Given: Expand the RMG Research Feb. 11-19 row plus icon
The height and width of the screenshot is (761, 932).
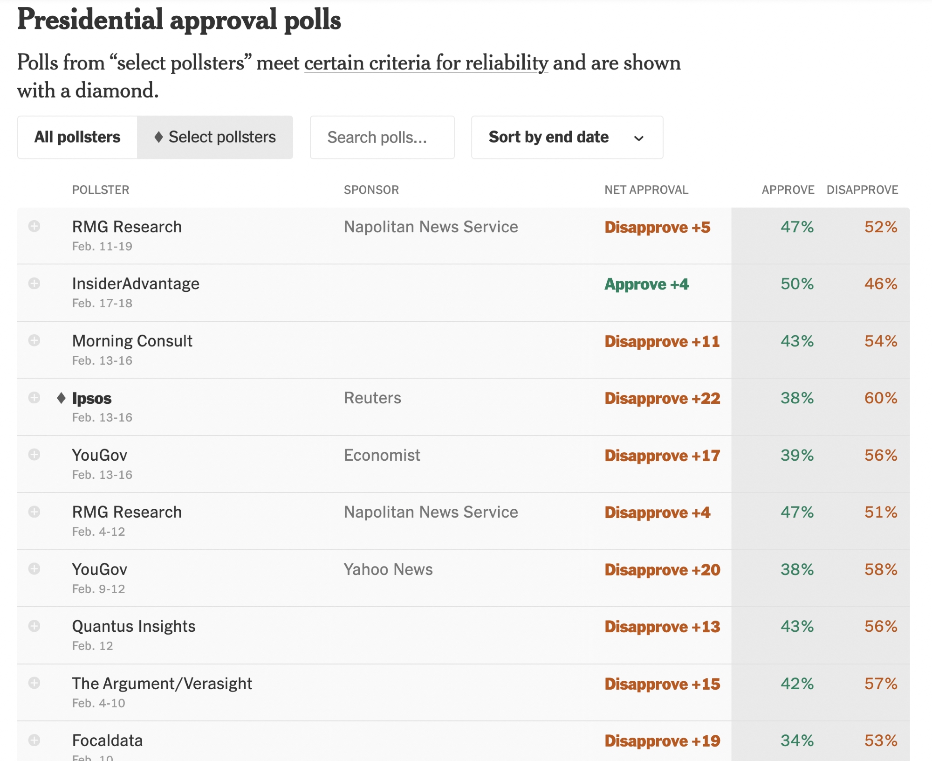Looking at the screenshot, I should (34, 226).
